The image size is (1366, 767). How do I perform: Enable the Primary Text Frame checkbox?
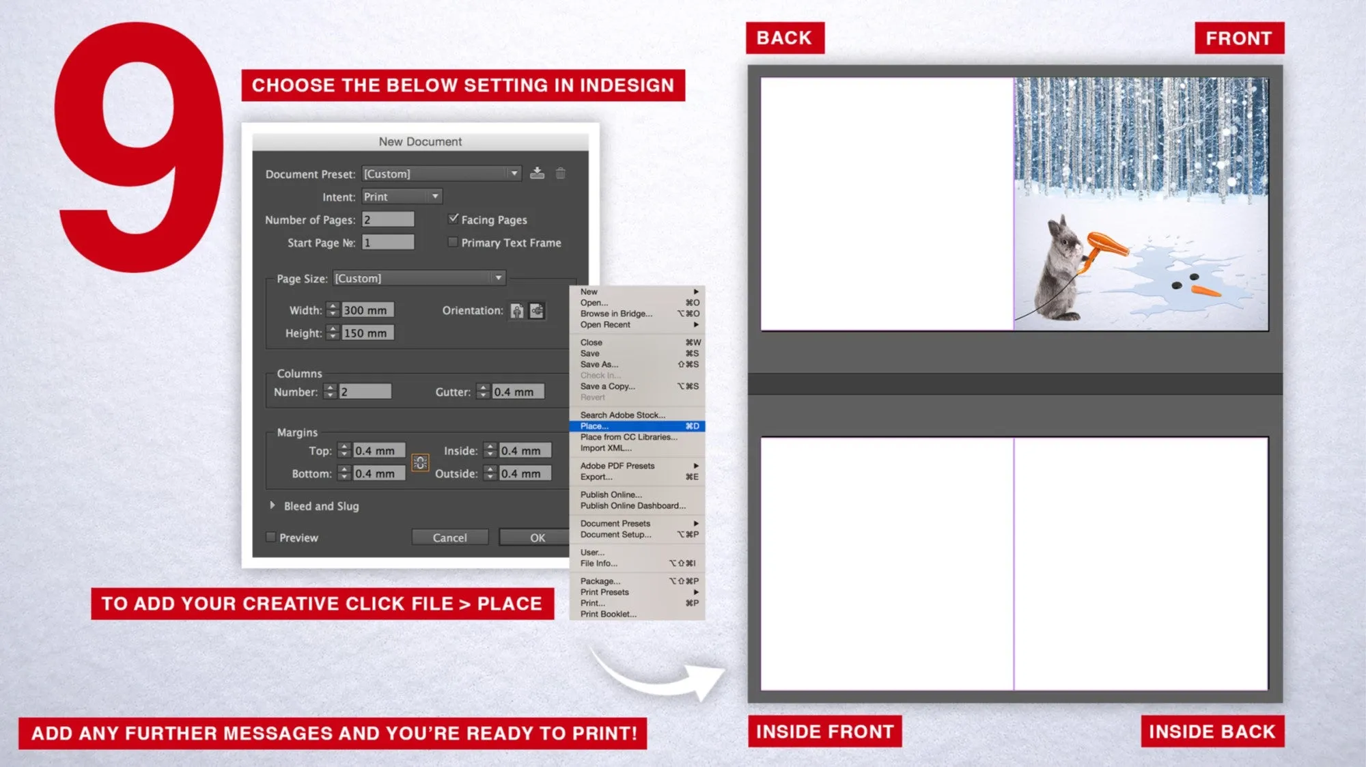tap(452, 242)
